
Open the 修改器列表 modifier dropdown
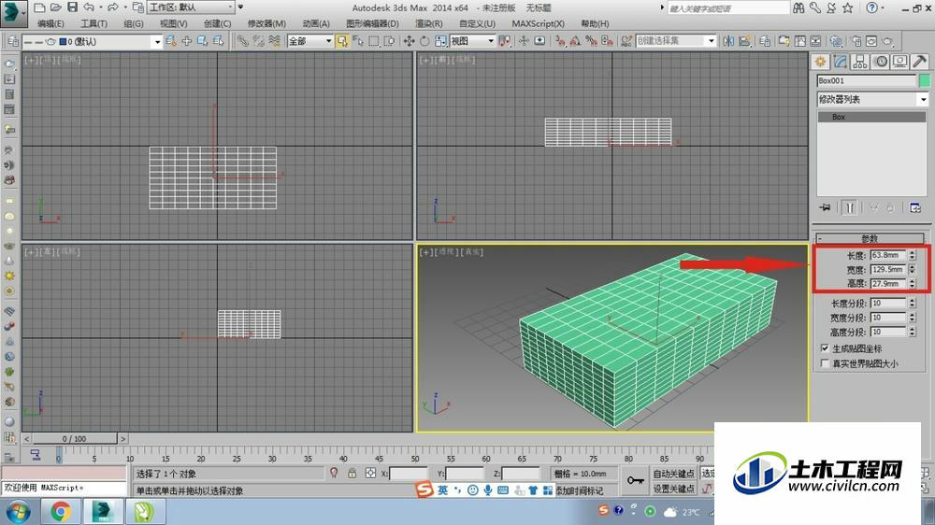click(873, 100)
